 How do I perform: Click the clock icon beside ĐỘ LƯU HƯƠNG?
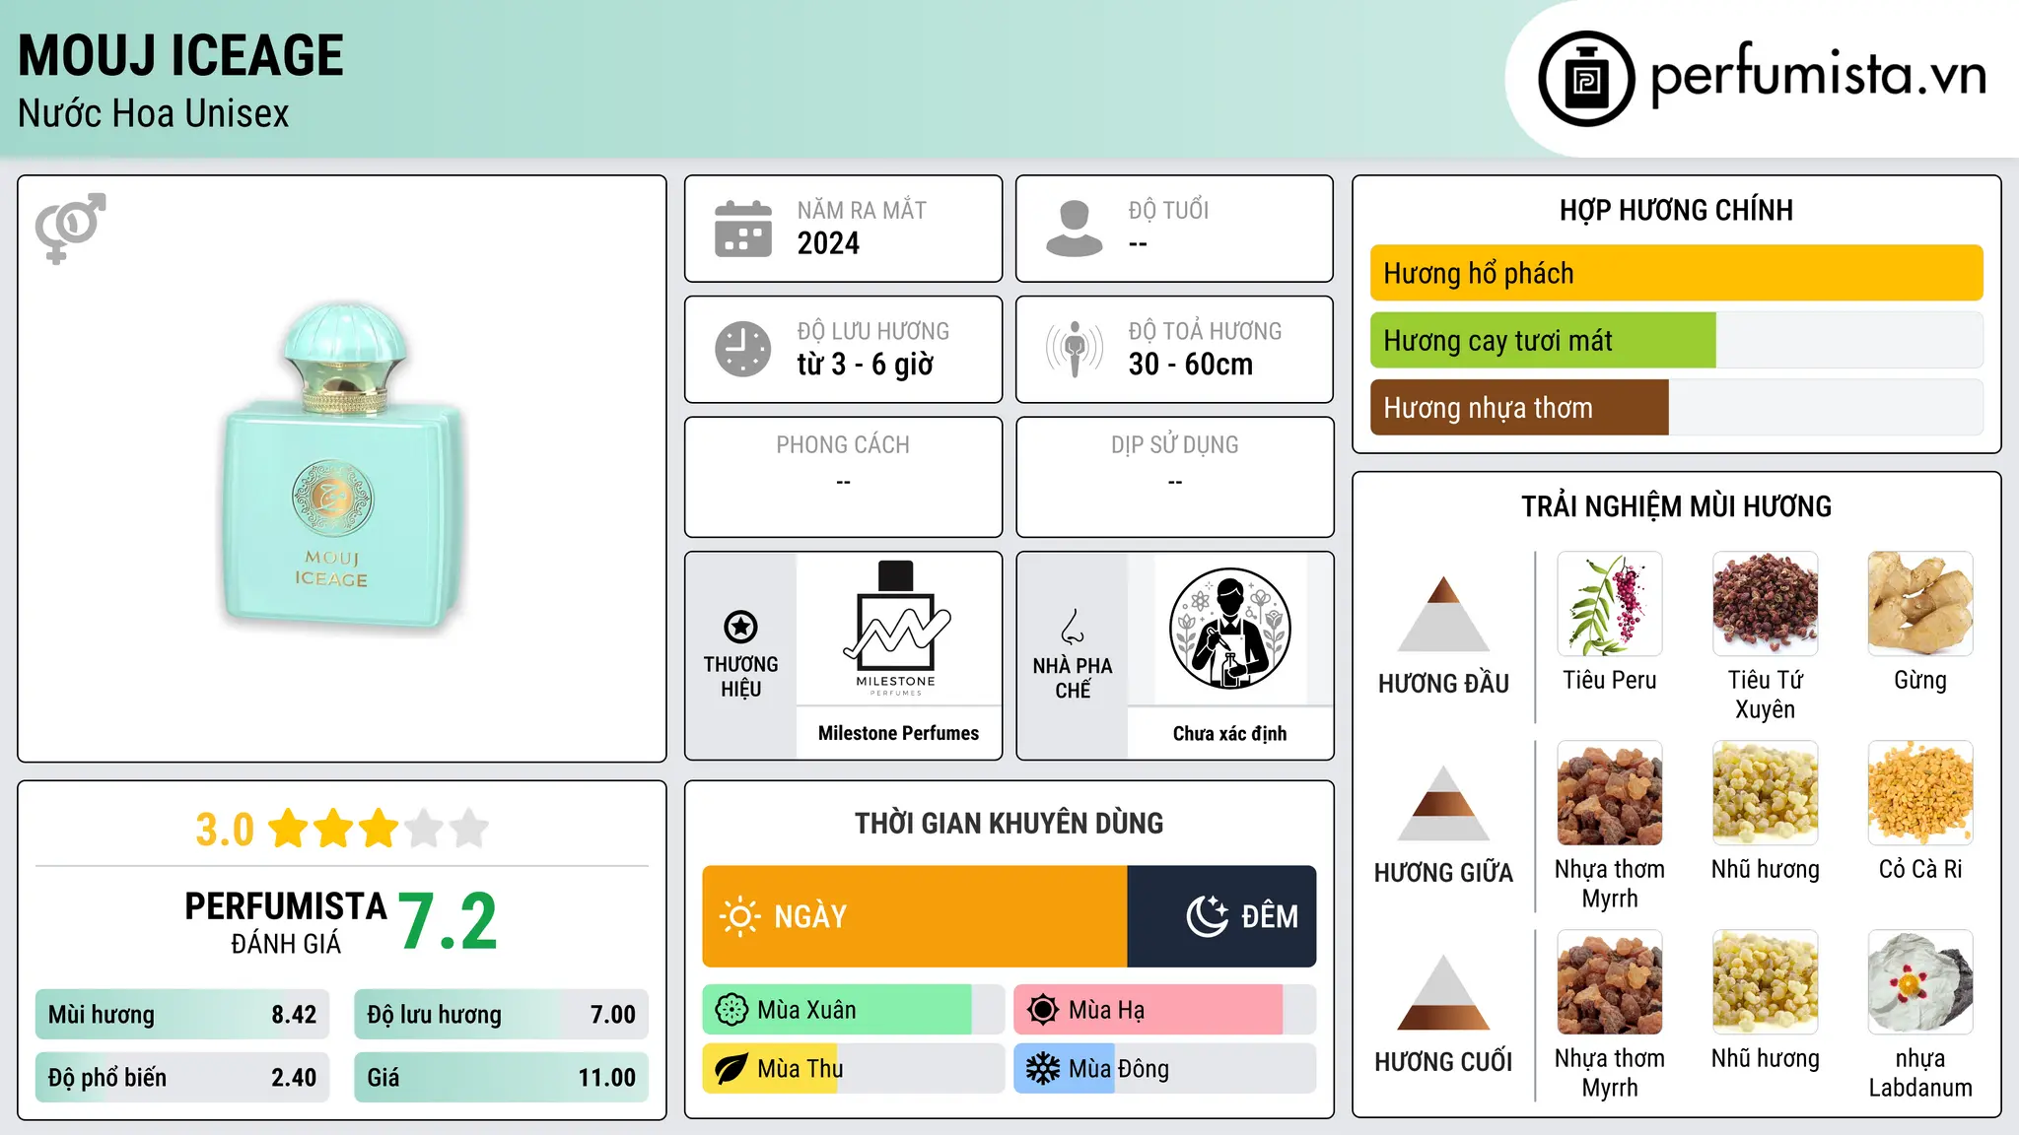(x=743, y=349)
